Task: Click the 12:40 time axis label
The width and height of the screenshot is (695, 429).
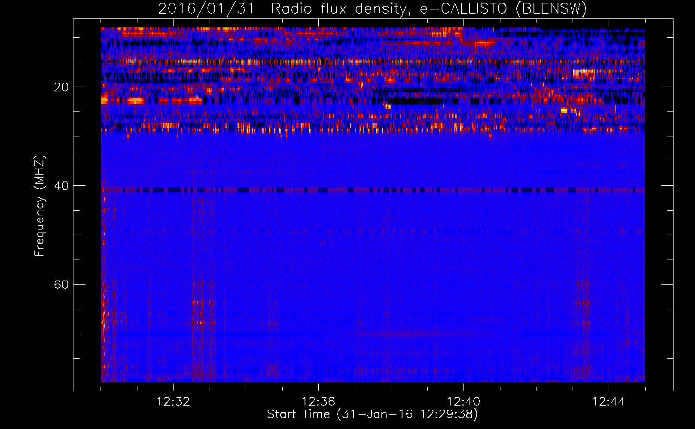Action: click(463, 402)
